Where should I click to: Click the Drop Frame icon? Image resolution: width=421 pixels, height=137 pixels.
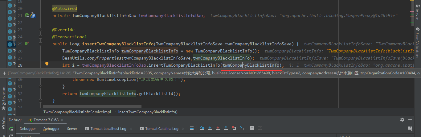(234, 128)
